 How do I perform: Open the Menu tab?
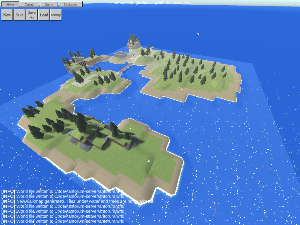coord(10,4)
